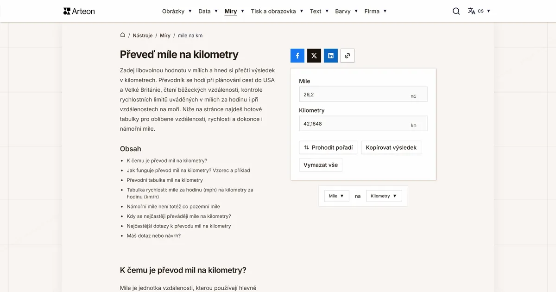The height and width of the screenshot is (292, 556).
Task: Jump to 'Námořní míle není totéž' link
Action: (x=173, y=207)
